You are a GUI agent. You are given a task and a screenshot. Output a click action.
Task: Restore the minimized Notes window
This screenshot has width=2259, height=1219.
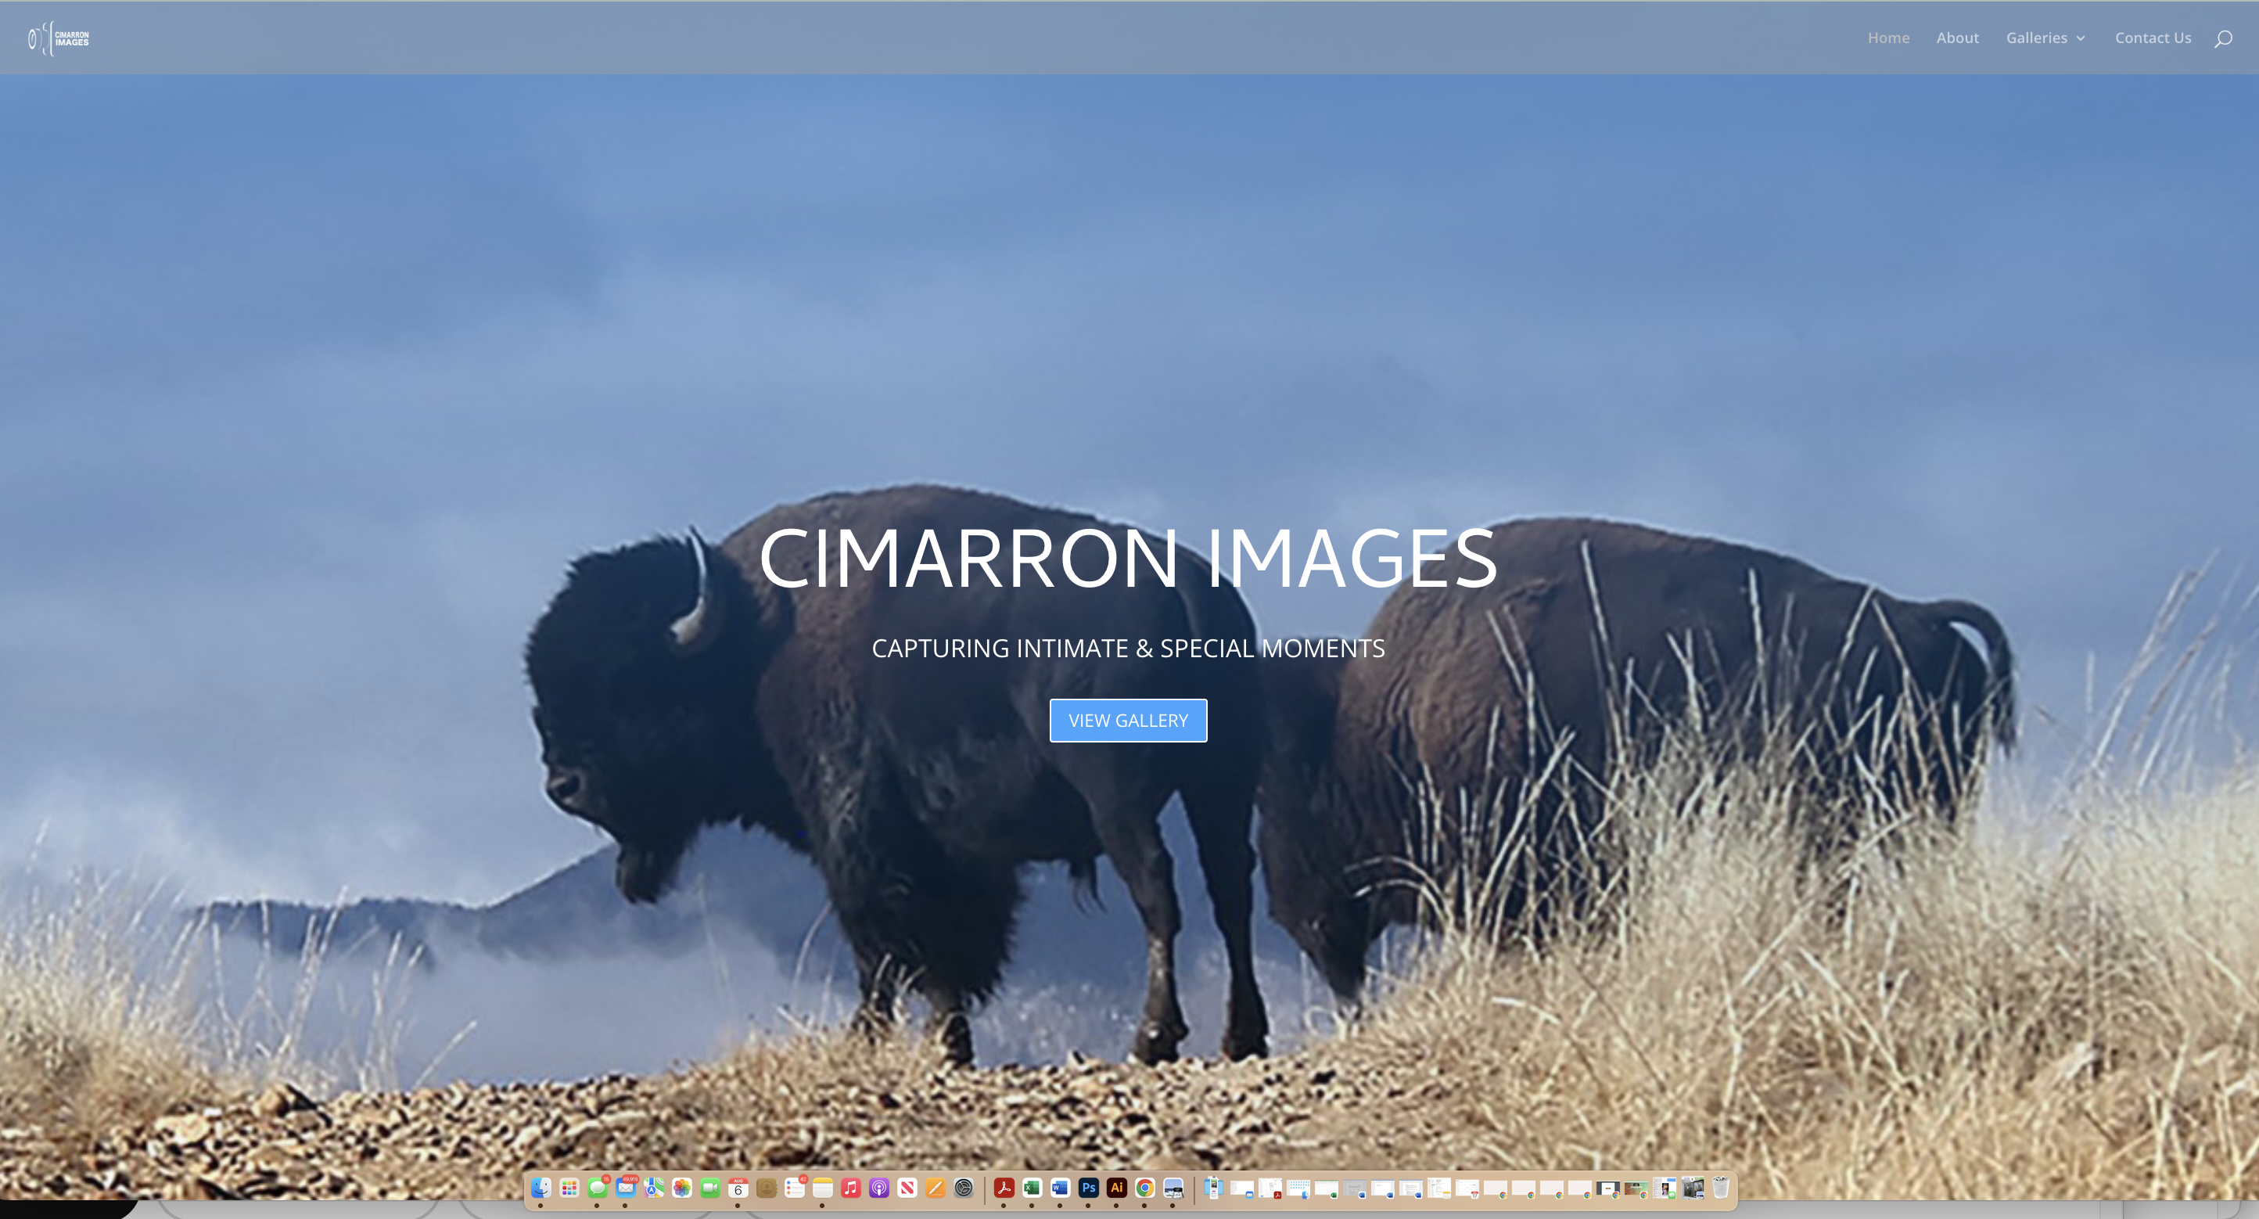click(x=1439, y=1188)
